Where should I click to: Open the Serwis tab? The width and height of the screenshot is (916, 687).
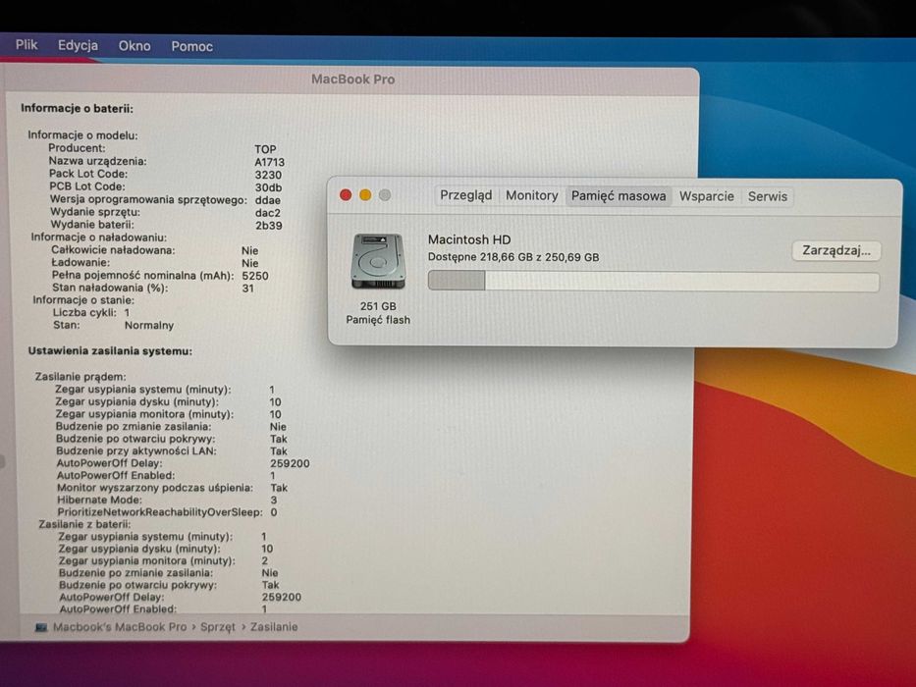[x=767, y=197]
